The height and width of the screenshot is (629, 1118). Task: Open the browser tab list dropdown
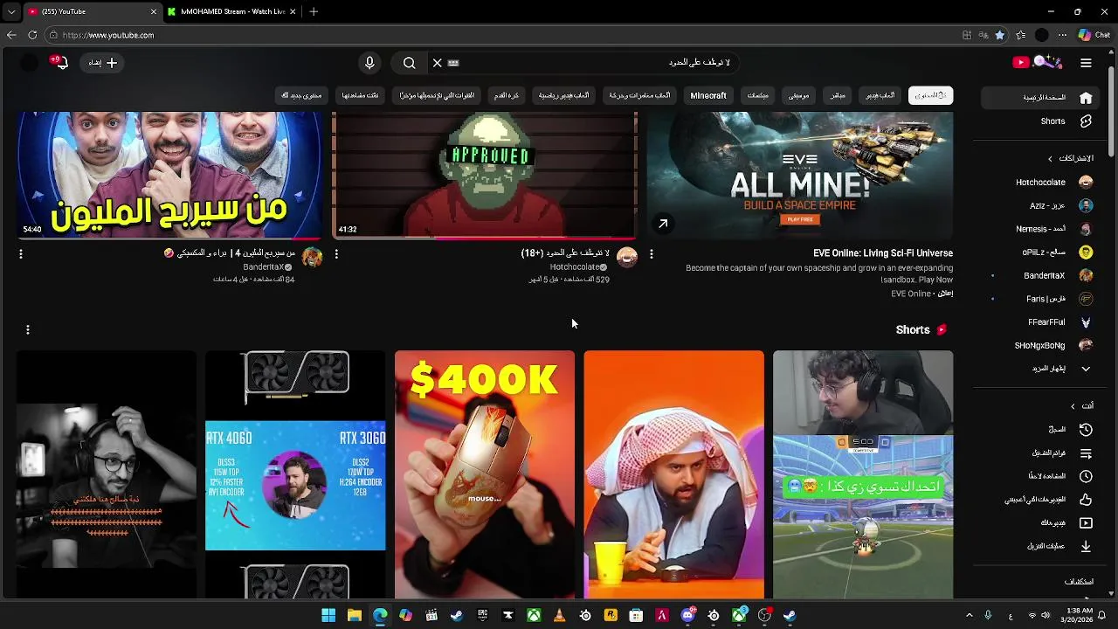(11, 11)
